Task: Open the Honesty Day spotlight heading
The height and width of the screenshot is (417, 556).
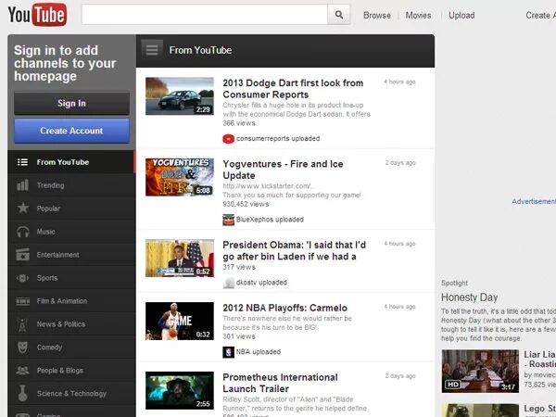Action: pyautogui.click(x=470, y=297)
